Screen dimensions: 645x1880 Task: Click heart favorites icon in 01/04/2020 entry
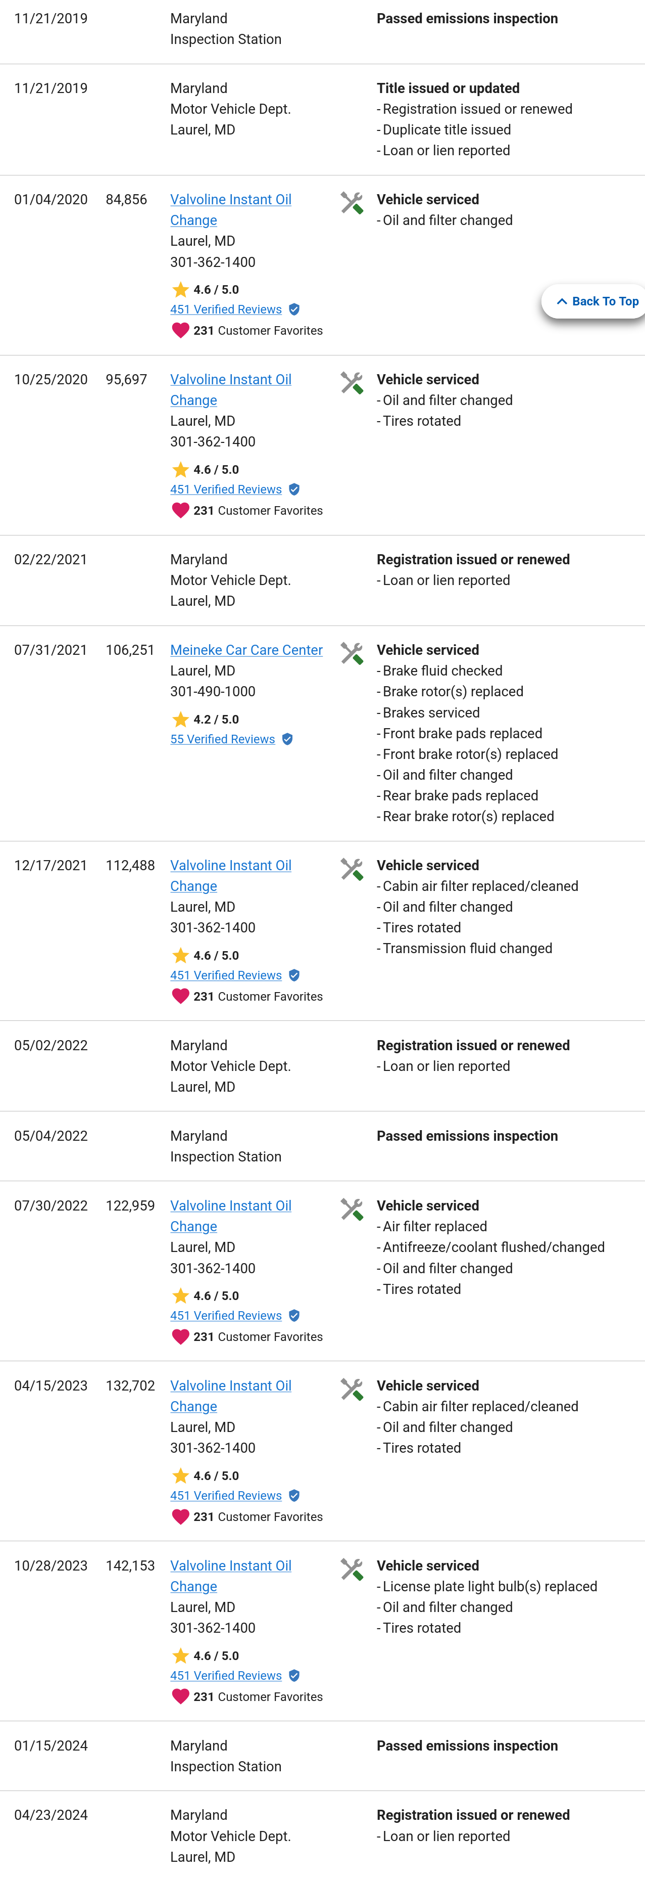coord(180,331)
